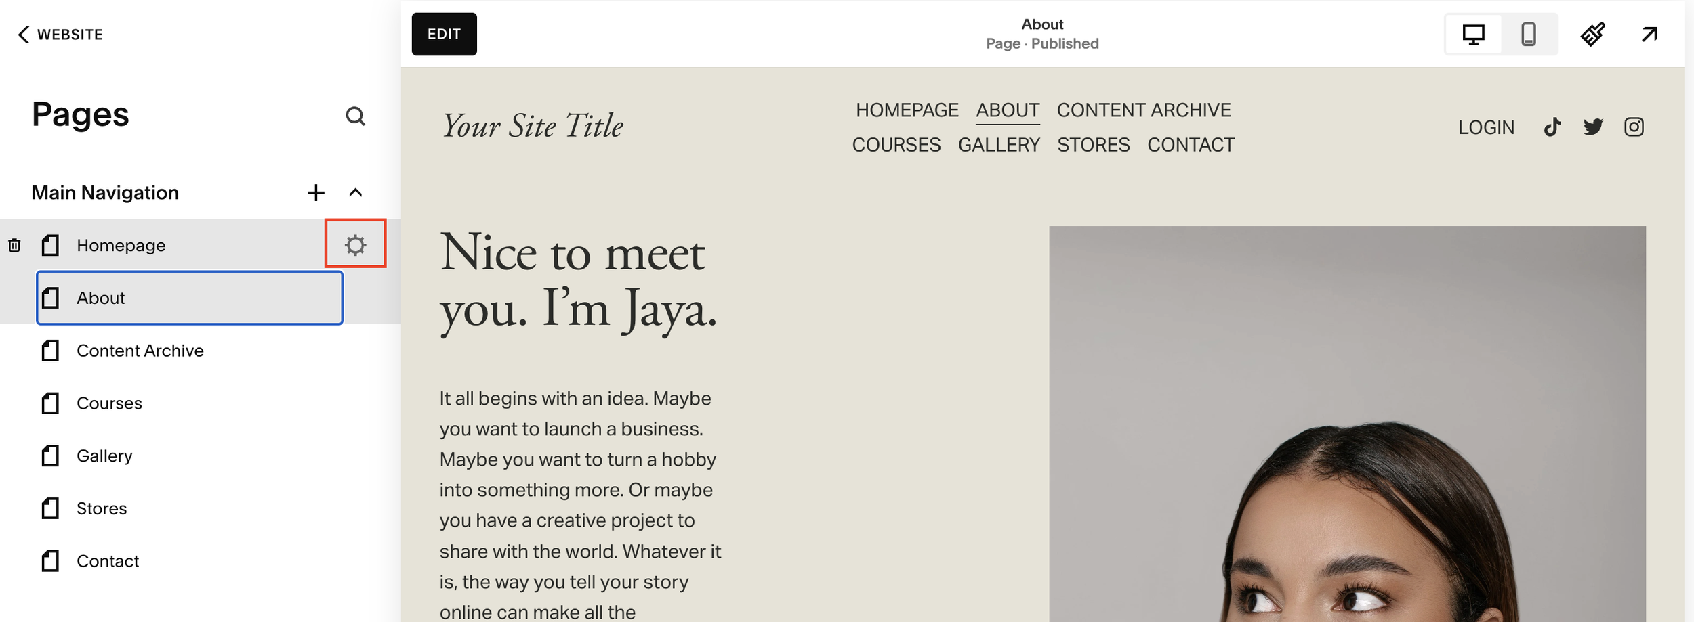This screenshot has height=622, width=1694.
Task: Click the Homepage page icon in sidebar
Action: pos(50,245)
